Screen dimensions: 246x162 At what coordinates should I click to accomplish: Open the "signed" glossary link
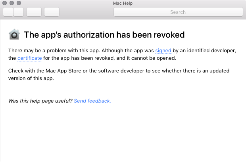[x=163, y=51]
